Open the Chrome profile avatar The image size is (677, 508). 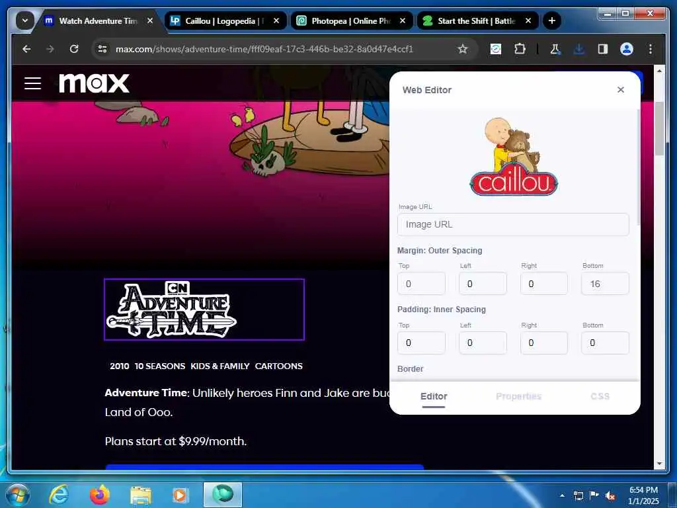[627, 49]
